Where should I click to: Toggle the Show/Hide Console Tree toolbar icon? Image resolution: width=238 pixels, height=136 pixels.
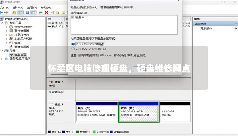(x=20, y=12)
